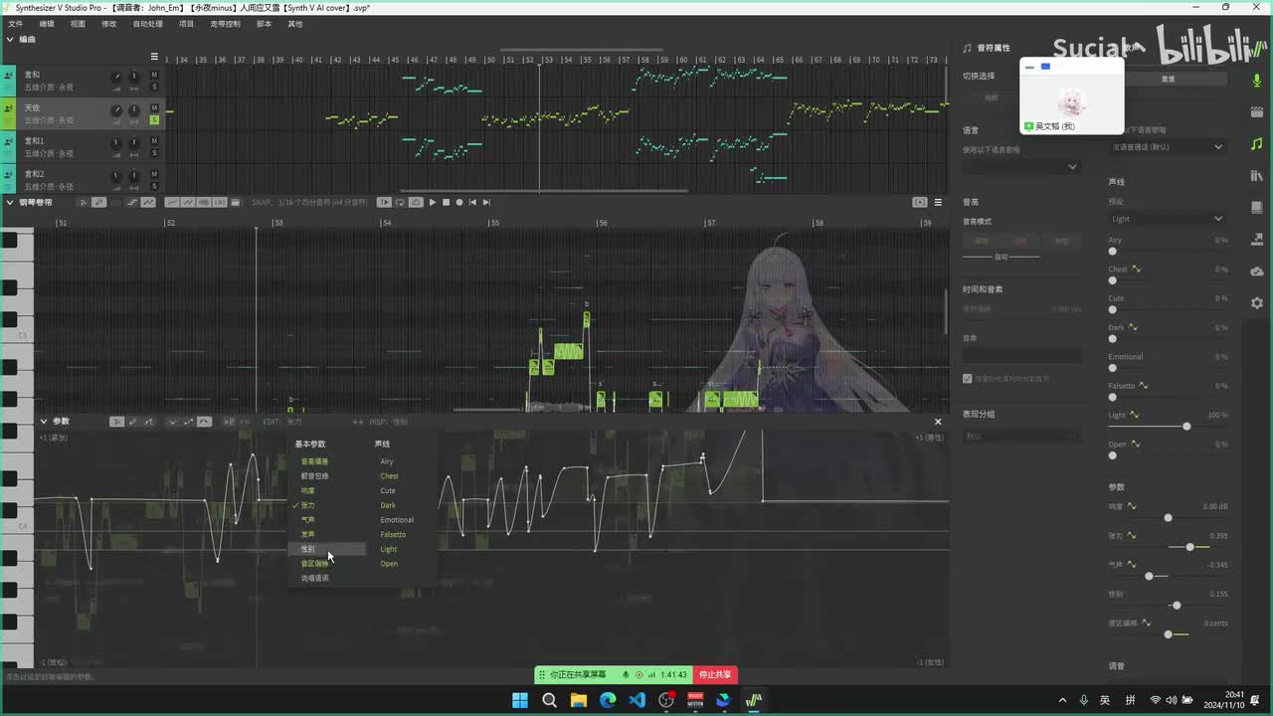This screenshot has width=1273, height=716.
Task: Mute the 言和1 track
Action: (154, 142)
